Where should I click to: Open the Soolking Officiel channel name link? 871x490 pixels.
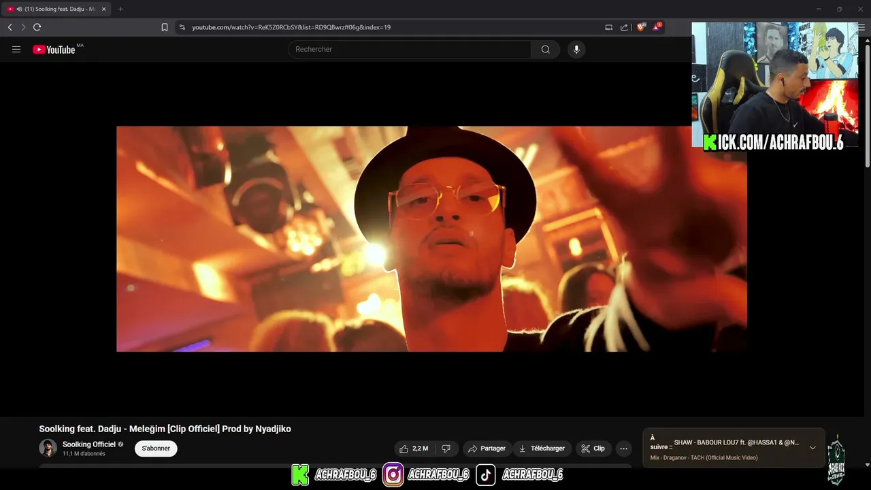coord(89,444)
